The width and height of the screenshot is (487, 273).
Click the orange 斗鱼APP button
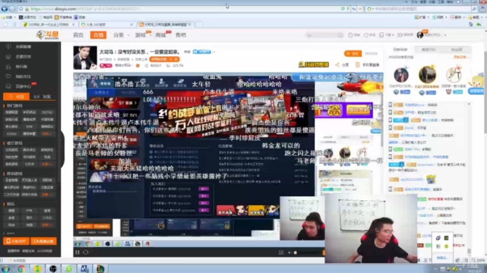click(16, 241)
